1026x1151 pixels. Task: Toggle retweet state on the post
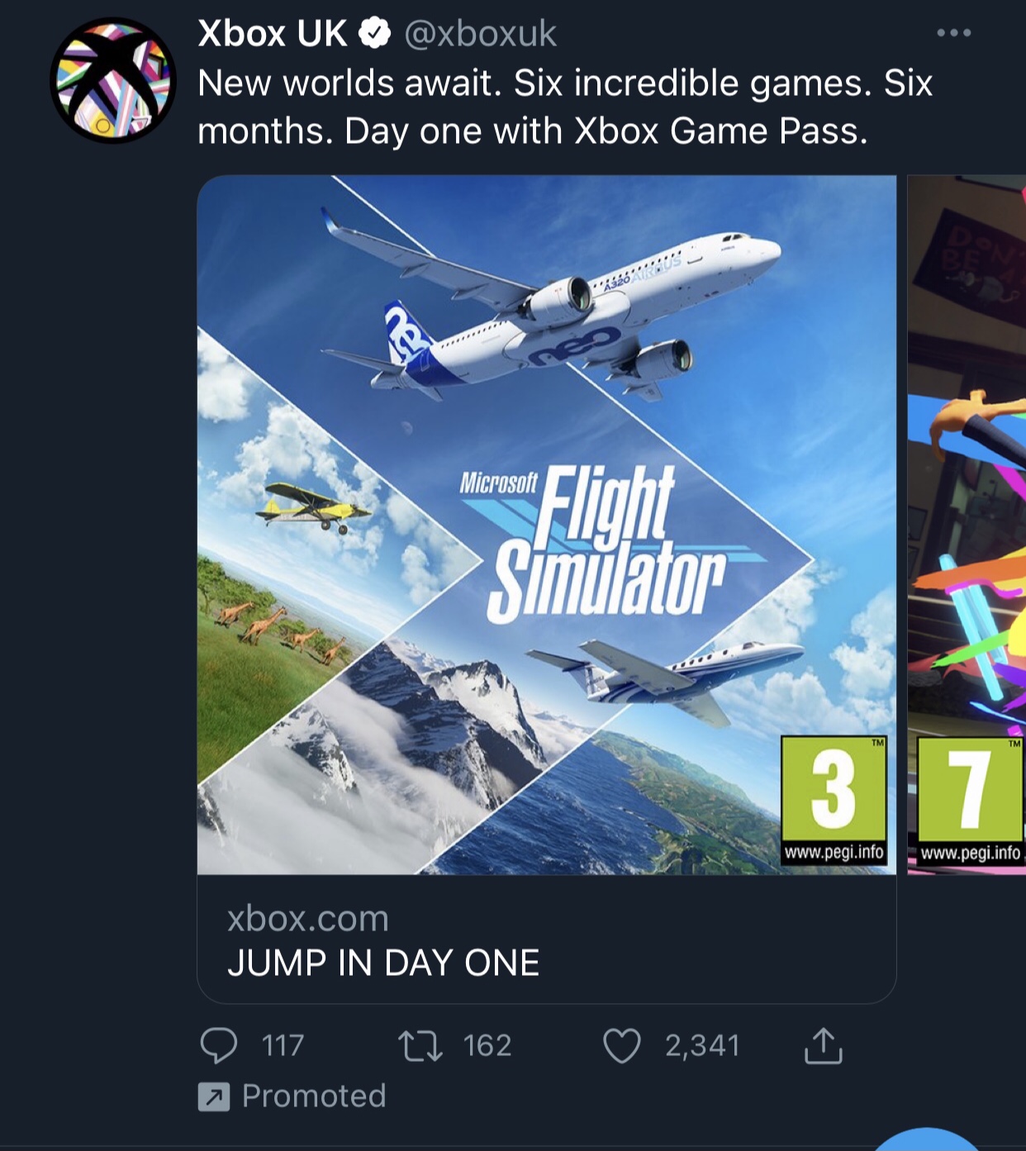[424, 1045]
